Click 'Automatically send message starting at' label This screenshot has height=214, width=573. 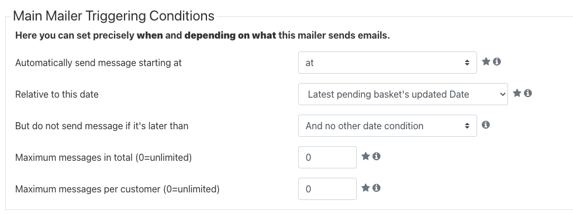pyautogui.click(x=98, y=63)
